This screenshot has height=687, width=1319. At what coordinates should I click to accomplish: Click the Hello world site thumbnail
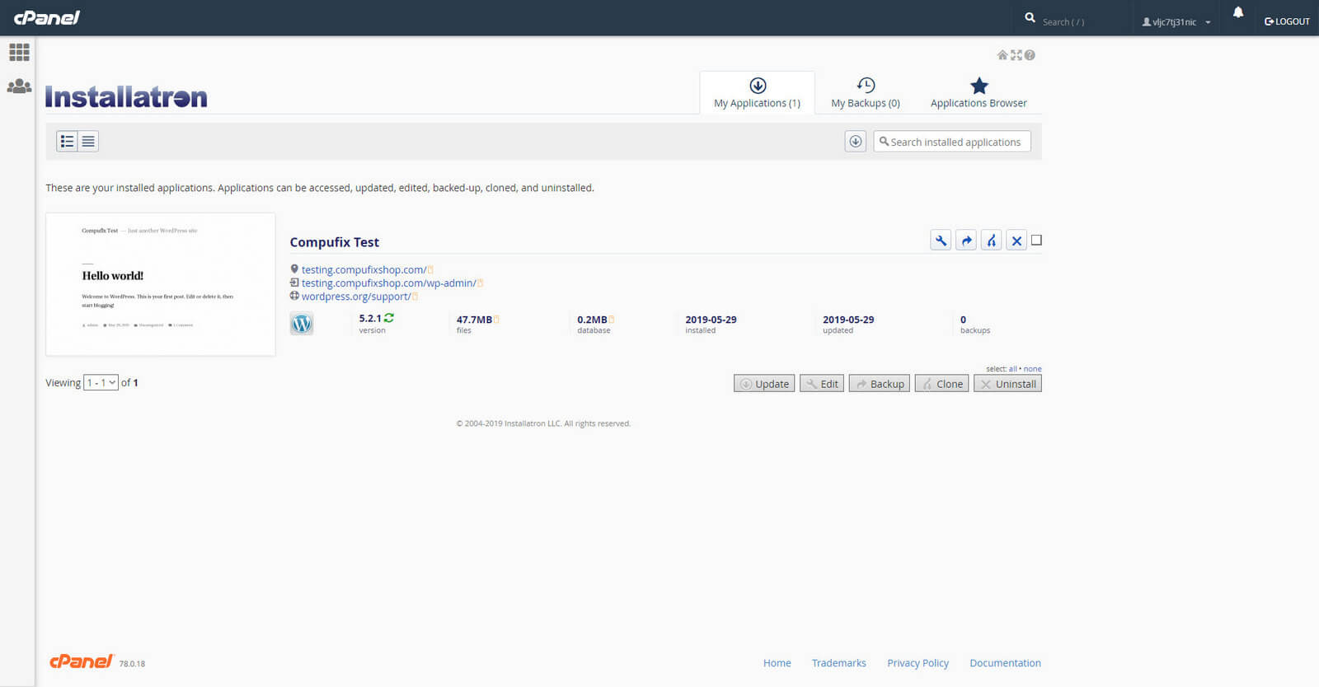[161, 284]
